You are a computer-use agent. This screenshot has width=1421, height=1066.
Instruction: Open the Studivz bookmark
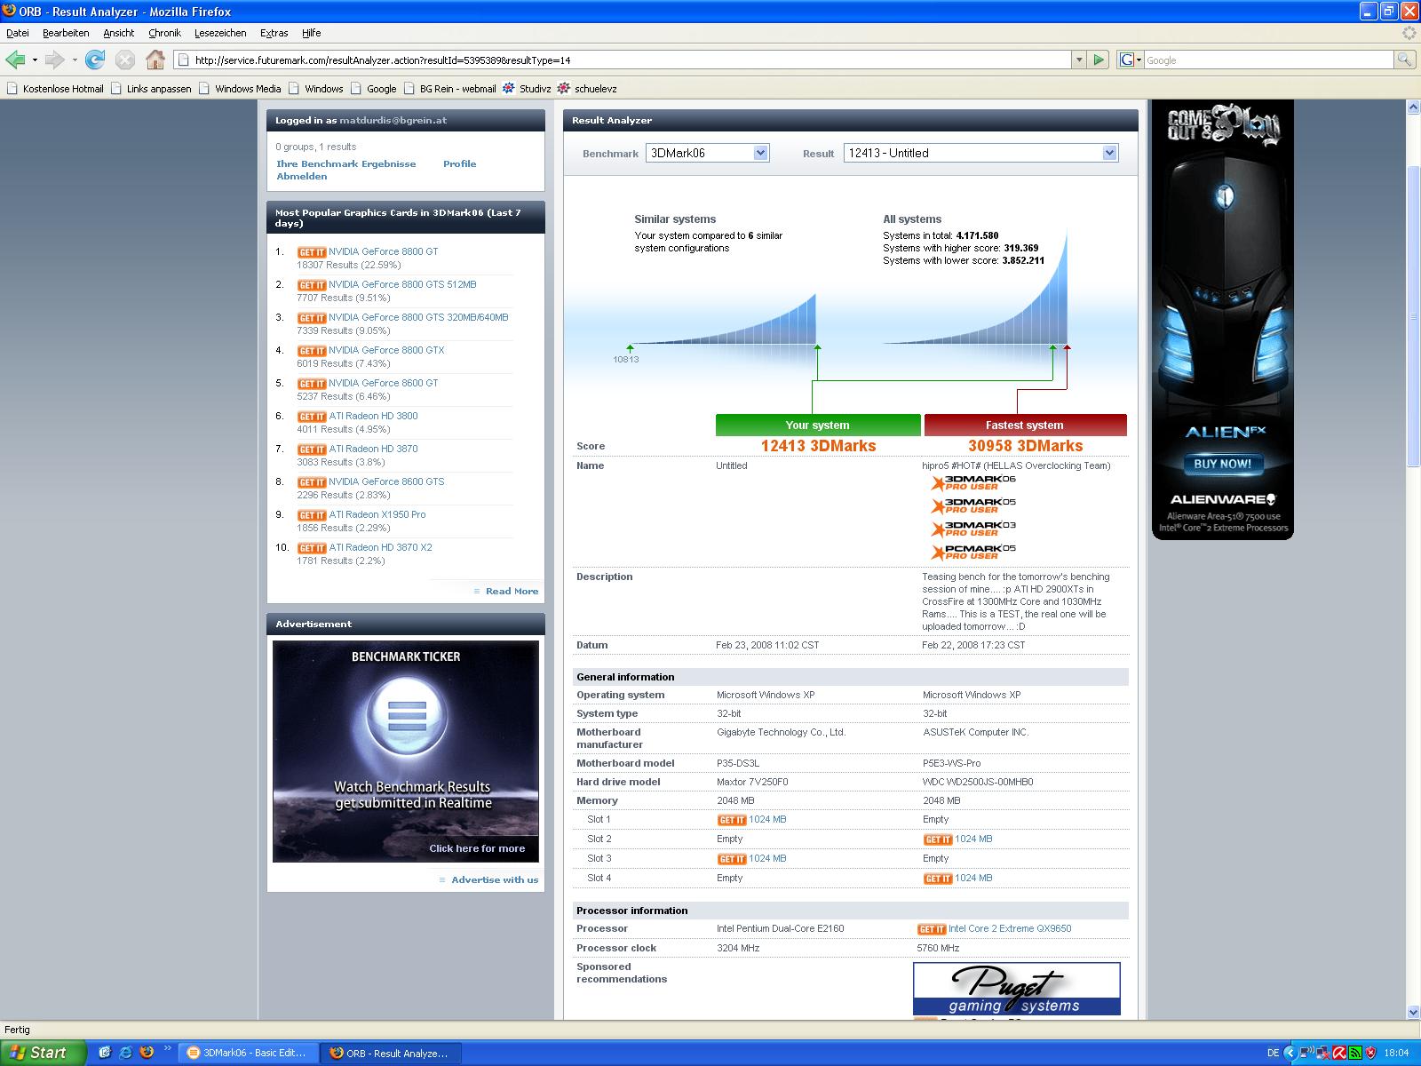tap(527, 89)
